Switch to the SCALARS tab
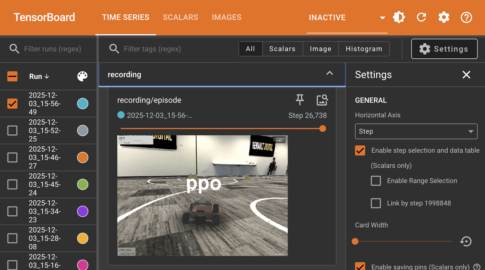 tap(180, 17)
